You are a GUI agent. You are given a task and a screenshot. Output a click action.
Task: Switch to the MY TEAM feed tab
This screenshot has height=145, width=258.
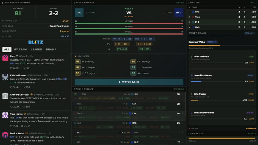pos(20,50)
